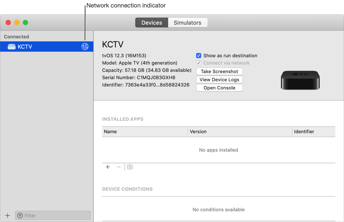Click the filter icon inside the Filter field
The height and width of the screenshot is (222, 344).
(19, 215)
